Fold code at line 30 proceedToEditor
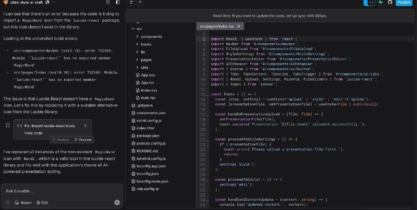417x210 pixels. pos(207,180)
